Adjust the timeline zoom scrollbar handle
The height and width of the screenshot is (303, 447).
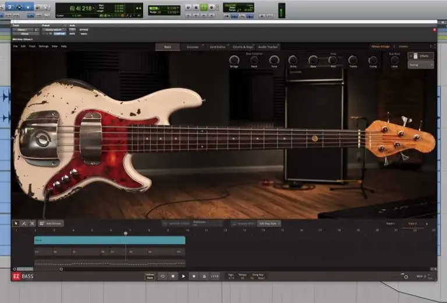click(x=61, y=269)
